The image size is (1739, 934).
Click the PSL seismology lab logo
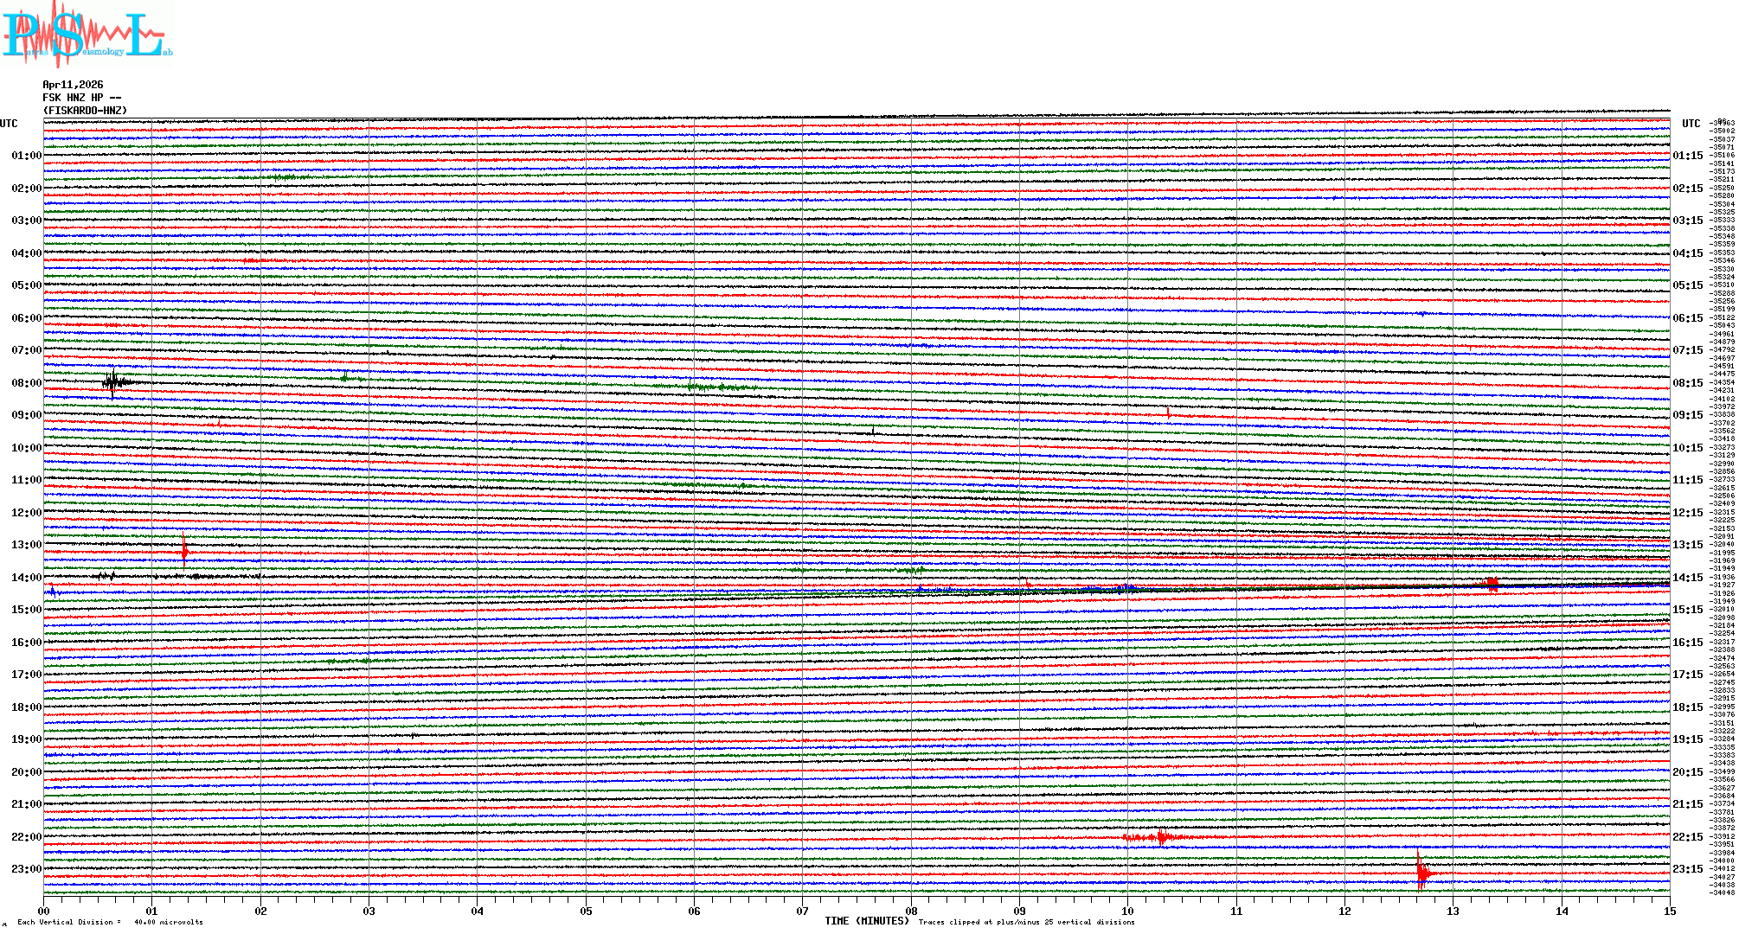tap(87, 35)
